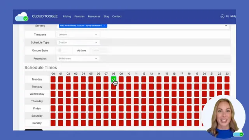Click the presenter video thumbnail
The height and width of the screenshot is (140, 249).
click(224, 117)
